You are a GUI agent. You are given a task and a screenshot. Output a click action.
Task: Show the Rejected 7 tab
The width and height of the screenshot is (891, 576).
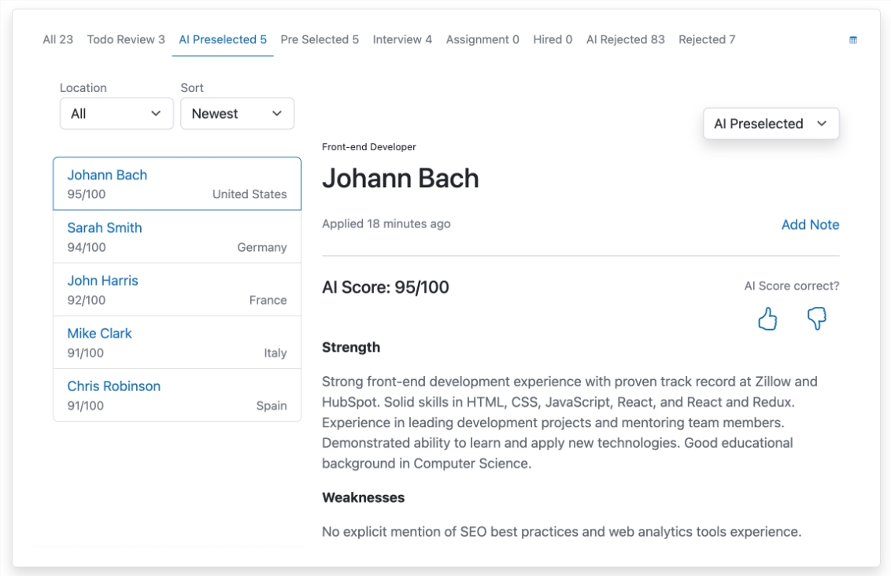[707, 39]
